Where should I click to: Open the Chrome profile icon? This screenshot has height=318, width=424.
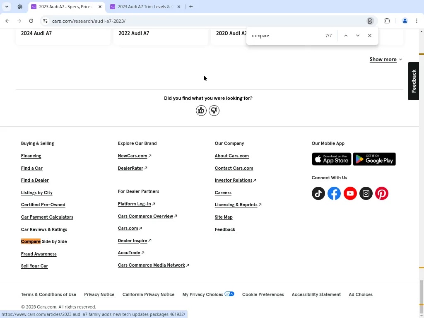click(405, 21)
